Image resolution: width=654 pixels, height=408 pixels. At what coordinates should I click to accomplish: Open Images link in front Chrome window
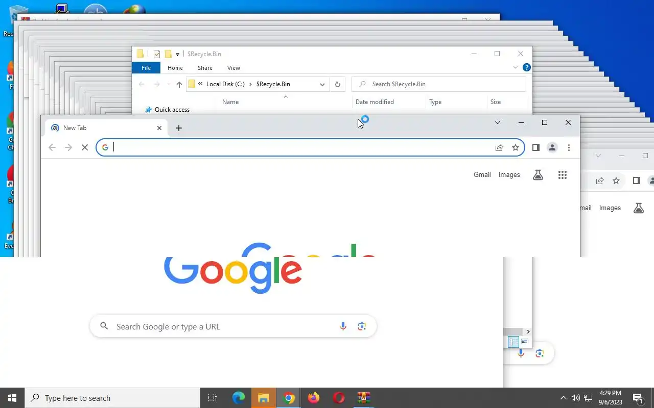509,174
